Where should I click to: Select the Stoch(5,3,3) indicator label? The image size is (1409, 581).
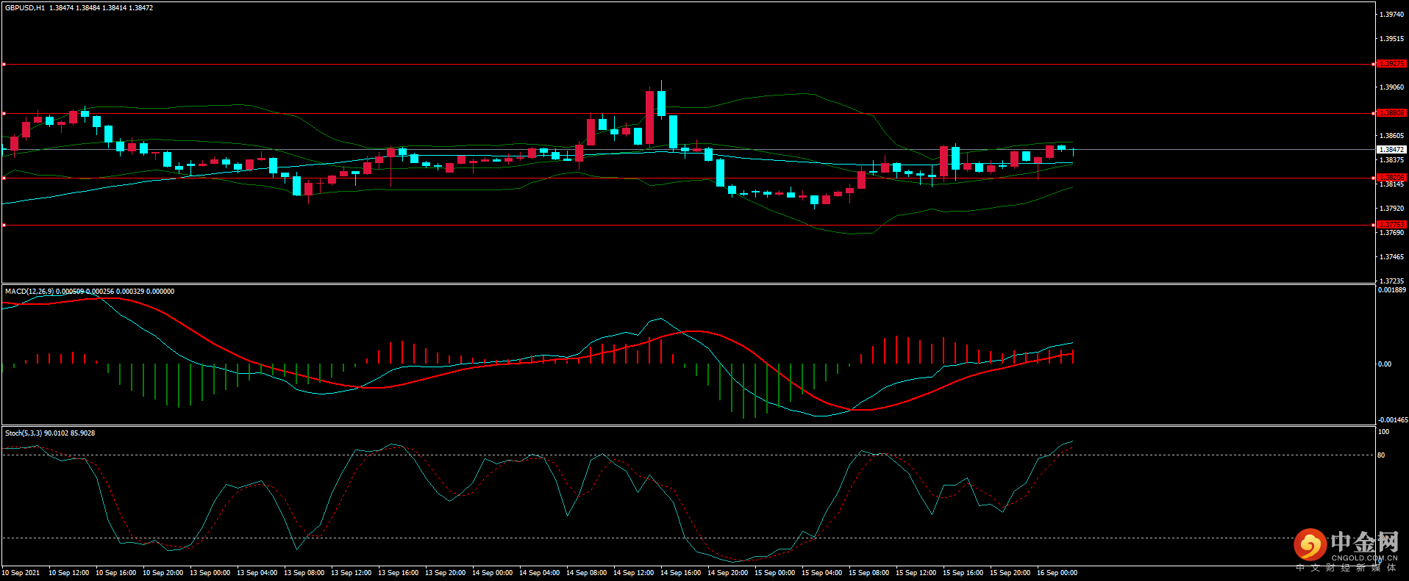point(24,433)
